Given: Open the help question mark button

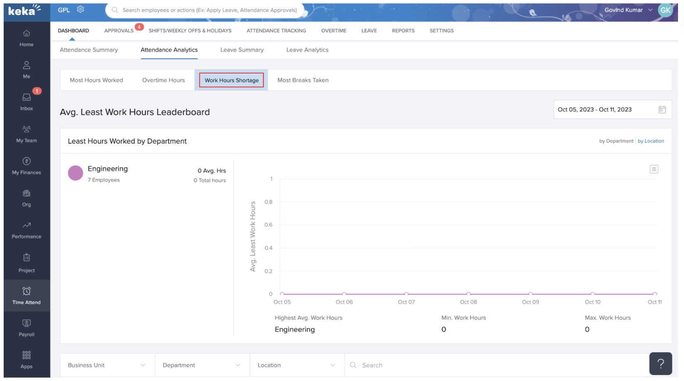Looking at the screenshot, I should pyautogui.click(x=660, y=364).
